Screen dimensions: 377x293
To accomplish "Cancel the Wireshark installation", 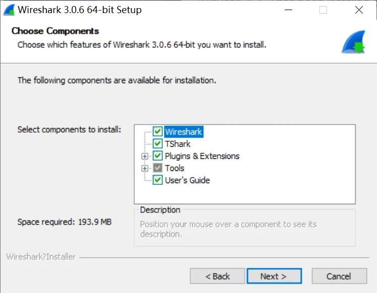I will coord(339,276).
